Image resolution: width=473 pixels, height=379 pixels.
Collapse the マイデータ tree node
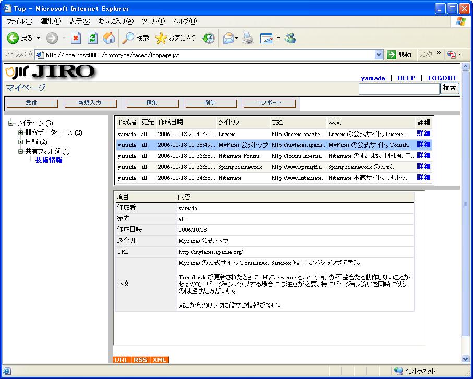pos(10,123)
